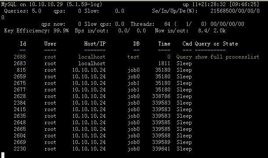The width and height of the screenshot is (268, 158).
Task: Click the time value 1811
Action: pos(164,63)
